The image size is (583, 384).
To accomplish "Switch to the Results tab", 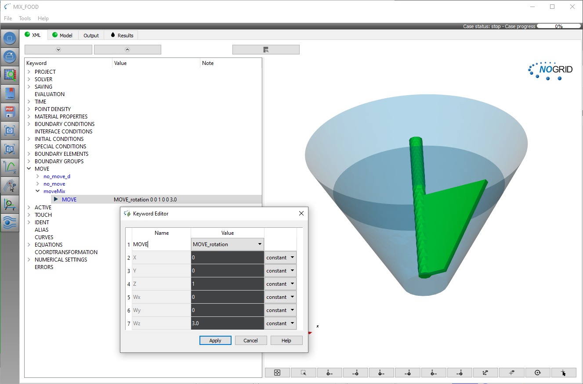I will click(x=122, y=35).
